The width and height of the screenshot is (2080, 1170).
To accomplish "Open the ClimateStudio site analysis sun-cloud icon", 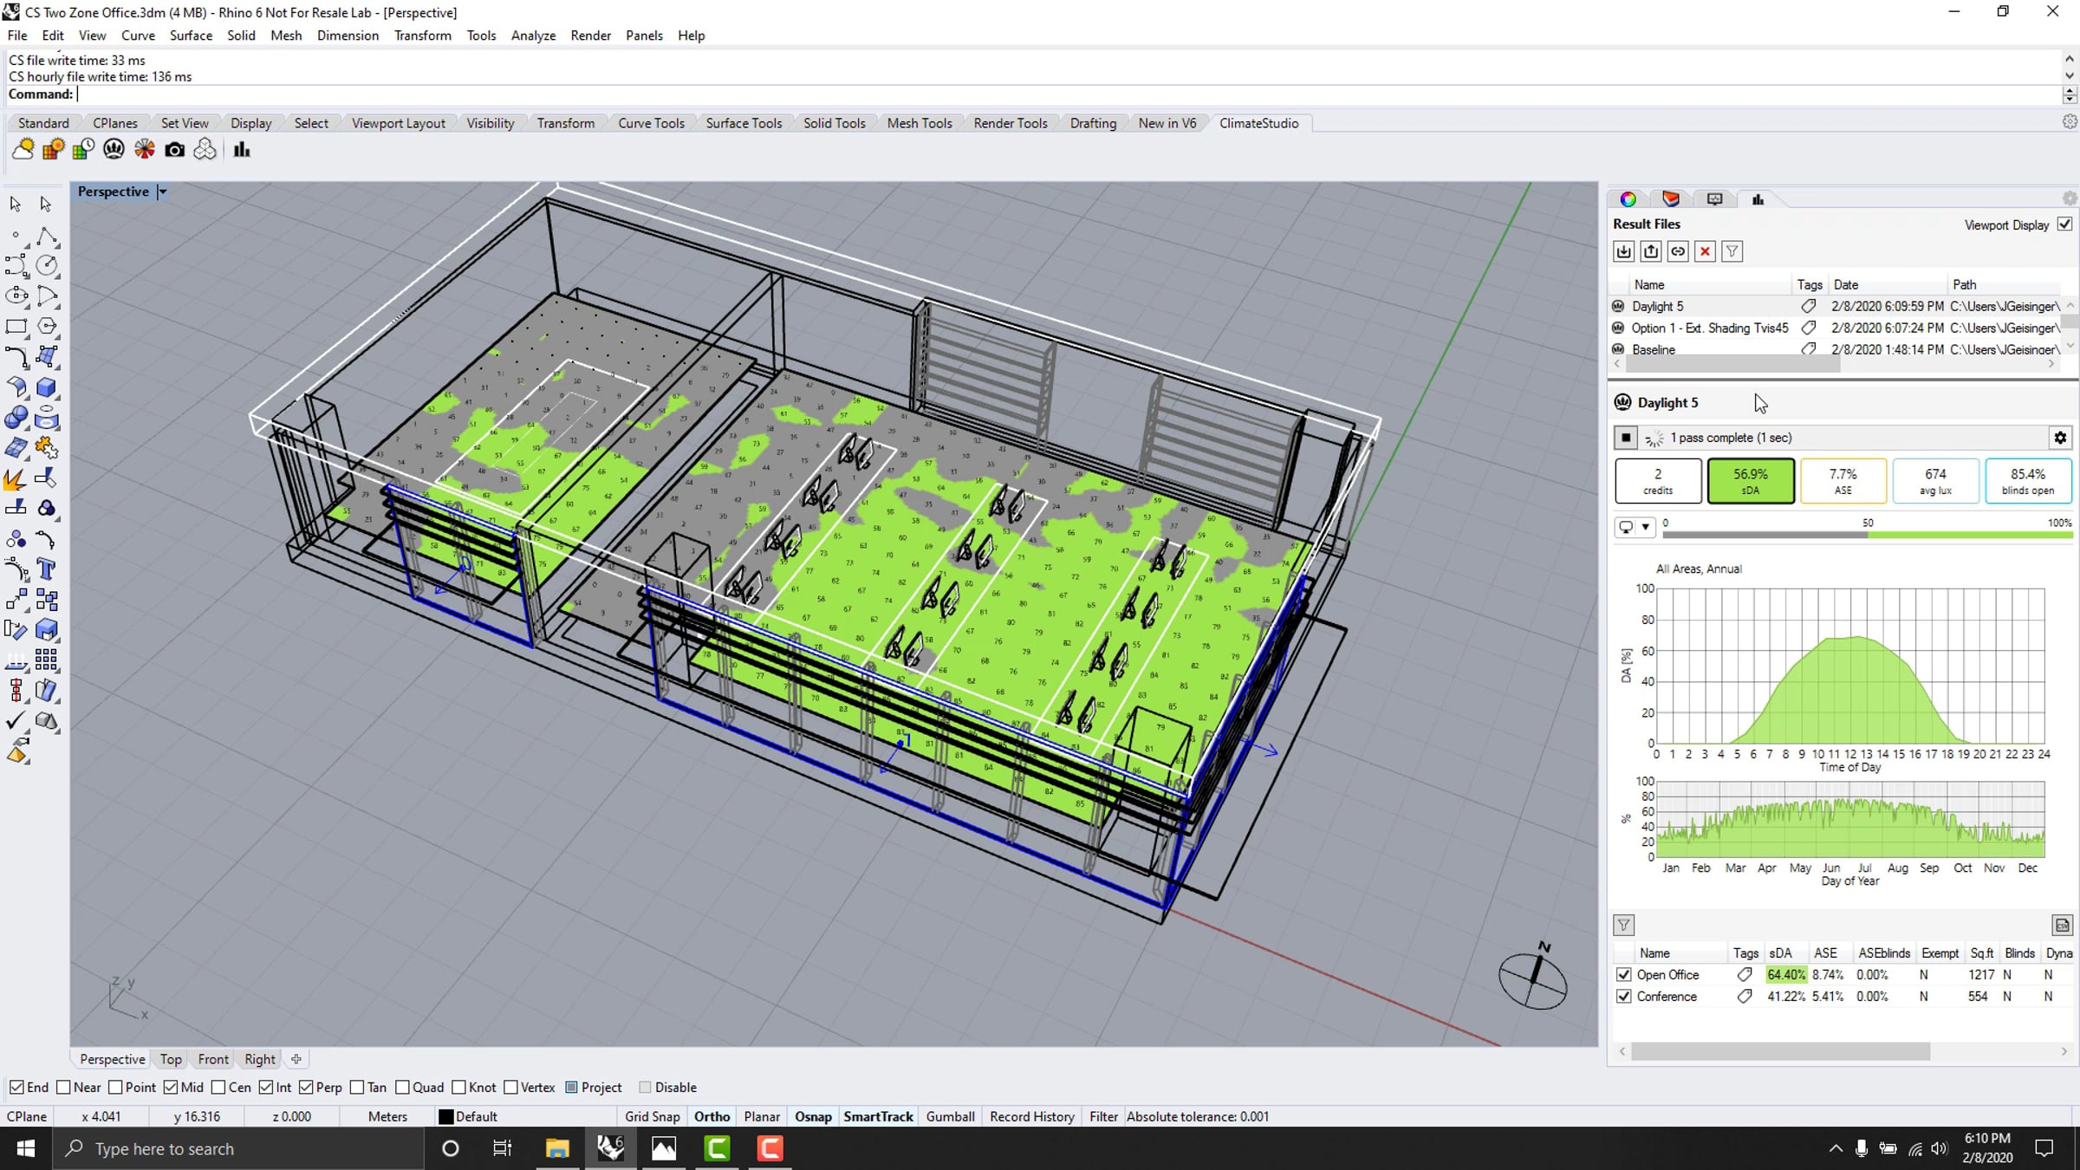I will pos(23,150).
